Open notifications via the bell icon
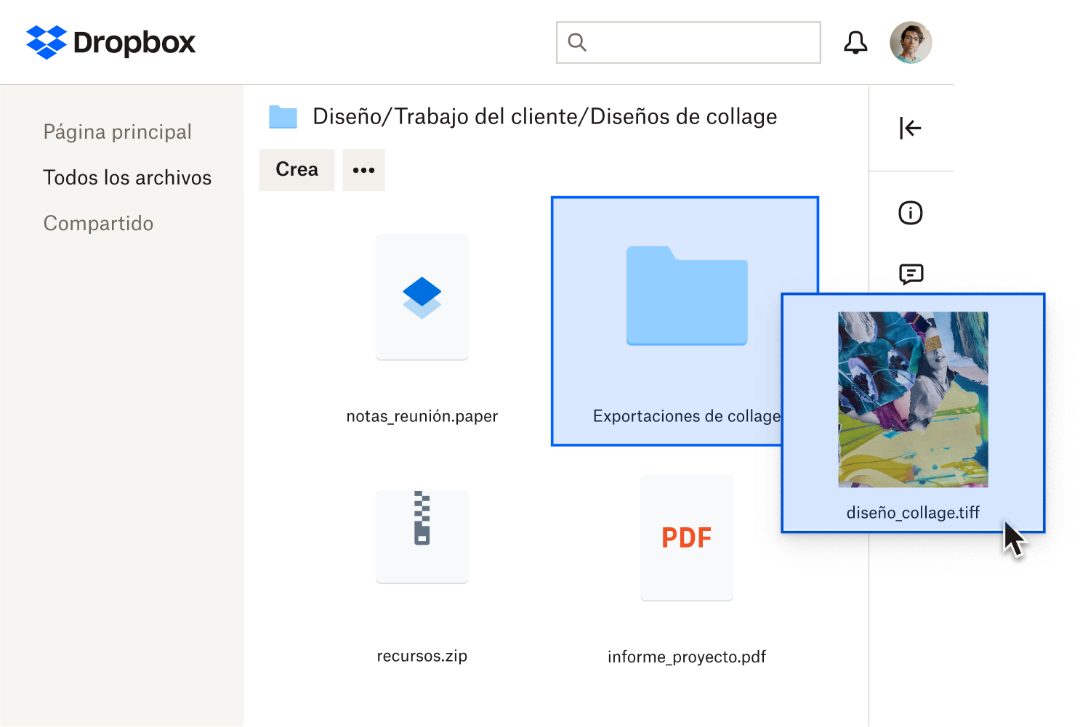Screen dimensions: 1088x727 point(855,42)
